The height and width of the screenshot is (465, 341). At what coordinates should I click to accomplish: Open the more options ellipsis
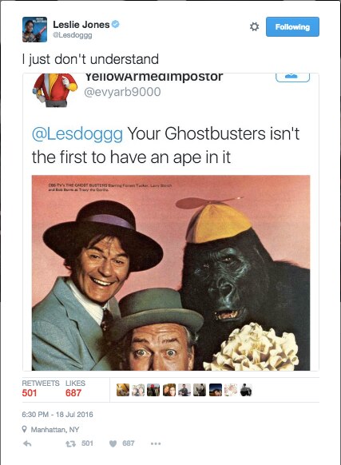pyautogui.click(x=156, y=443)
